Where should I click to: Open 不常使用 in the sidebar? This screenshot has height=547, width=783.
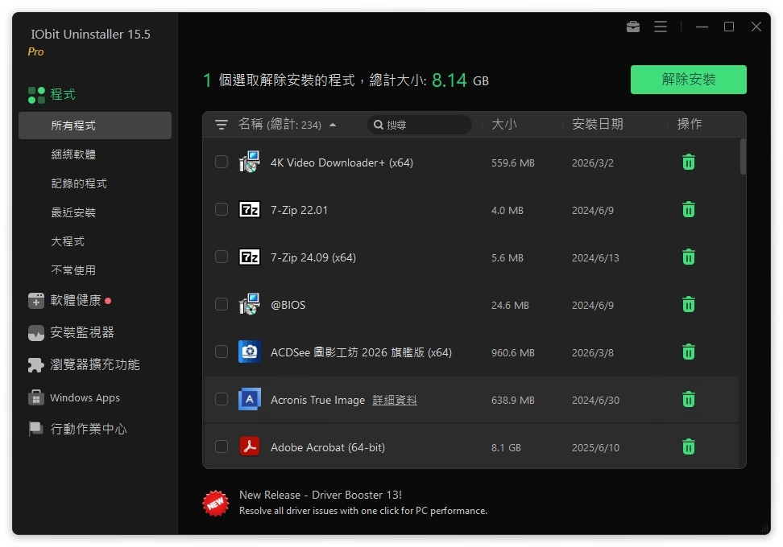pyautogui.click(x=73, y=270)
